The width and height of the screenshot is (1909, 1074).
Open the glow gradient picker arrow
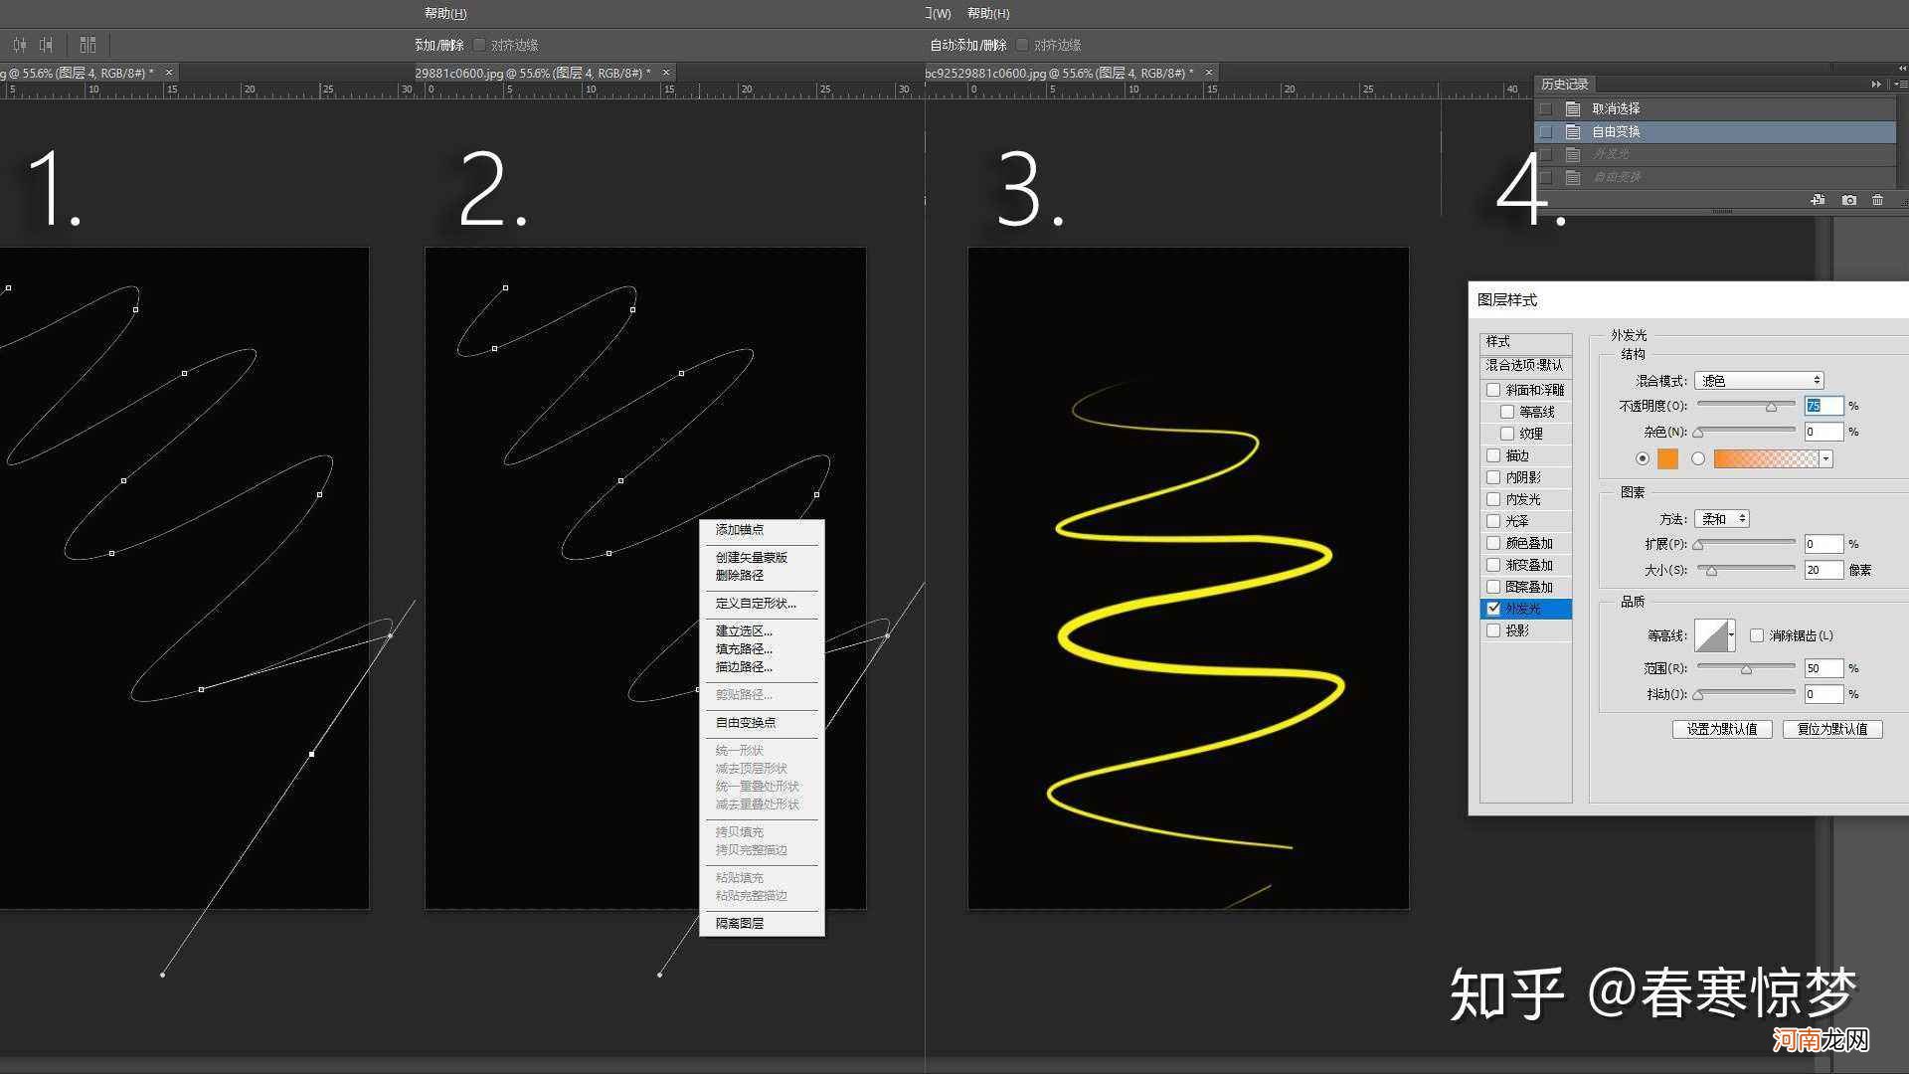1826,458
